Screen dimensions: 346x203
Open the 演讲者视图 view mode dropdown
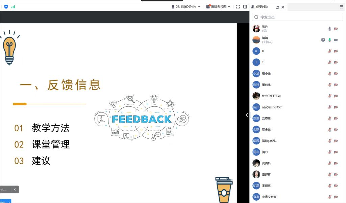[x=219, y=6]
